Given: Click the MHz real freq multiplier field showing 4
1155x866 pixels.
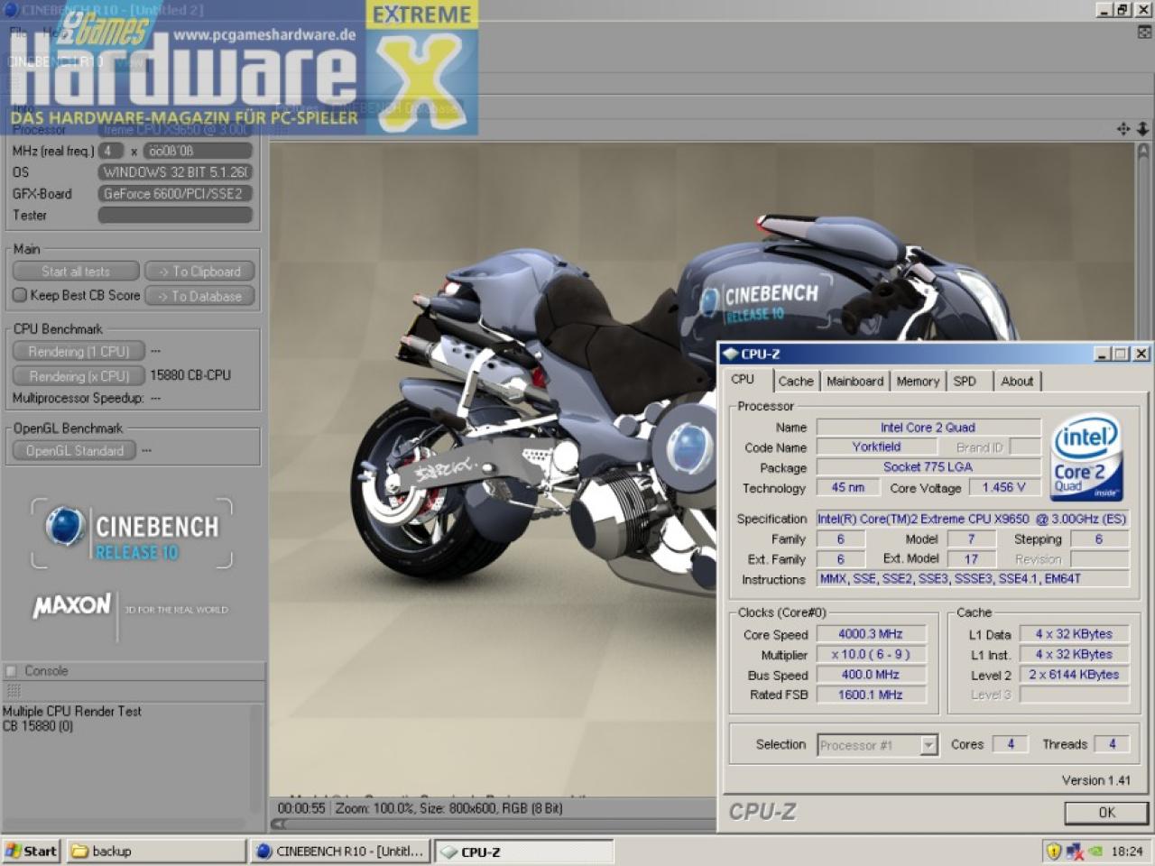Looking at the screenshot, I should tap(111, 151).
